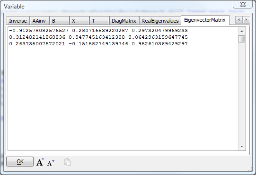Open the DiagMatrix tab
The image size is (256, 175).
124,21
